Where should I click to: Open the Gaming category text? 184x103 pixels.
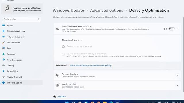click(x=10, y=66)
